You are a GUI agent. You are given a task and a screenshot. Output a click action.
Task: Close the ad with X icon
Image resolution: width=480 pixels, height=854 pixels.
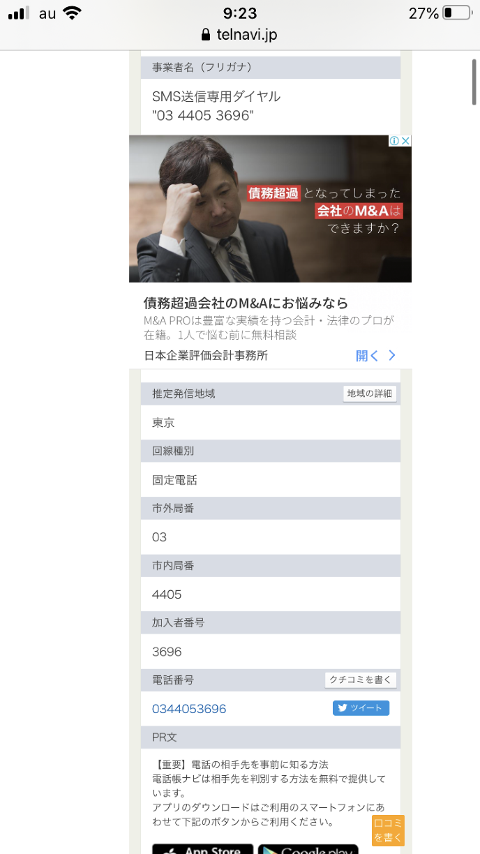[x=405, y=141]
